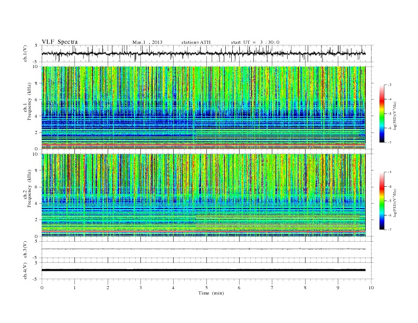418x323 pixels.
Task: Click the "7" tick on the time axis
Action: pos(272,288)
